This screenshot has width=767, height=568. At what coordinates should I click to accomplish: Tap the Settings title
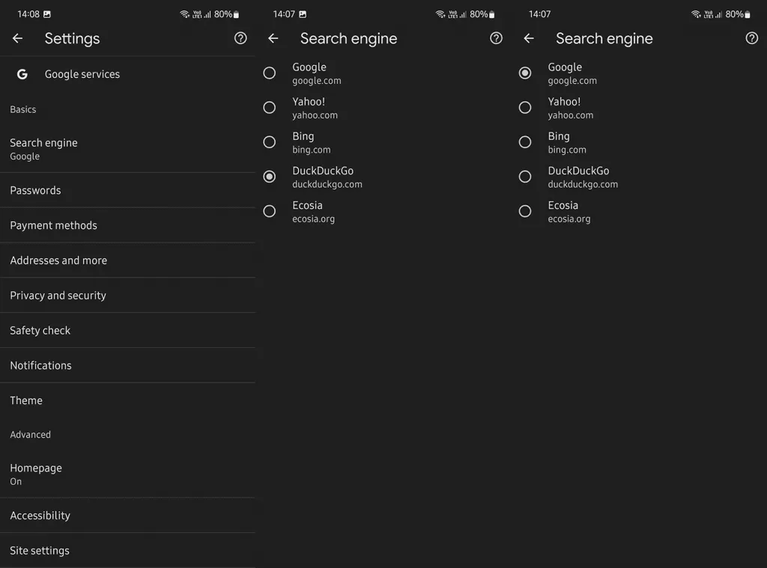pos(73,39)
